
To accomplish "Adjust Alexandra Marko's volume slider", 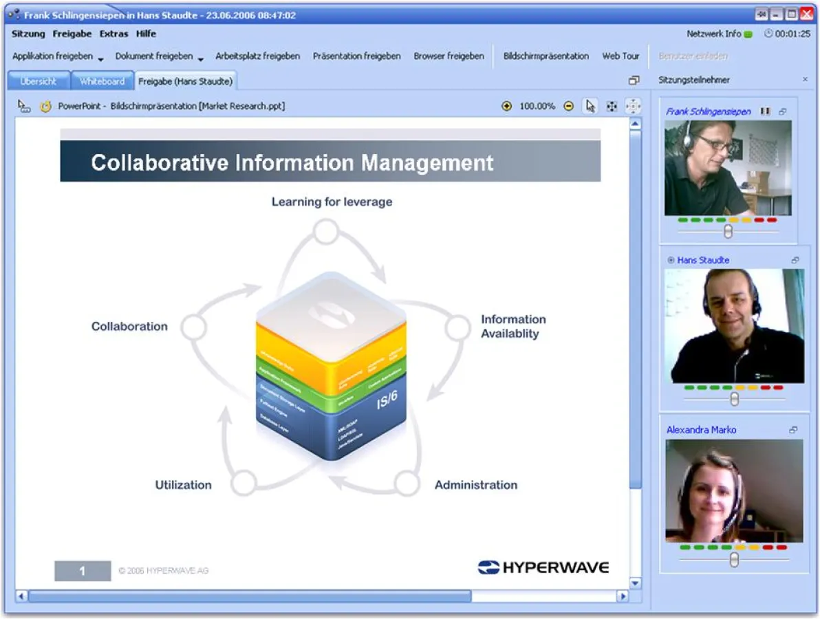I will pyautogui.click(x=733, y=559).
